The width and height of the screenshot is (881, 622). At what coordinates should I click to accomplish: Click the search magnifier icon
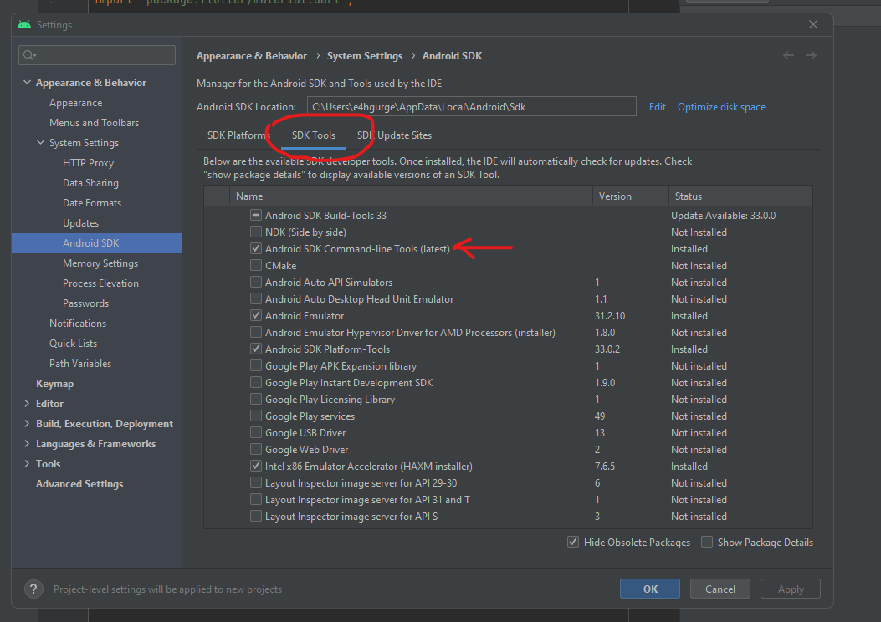pos(29,55)
